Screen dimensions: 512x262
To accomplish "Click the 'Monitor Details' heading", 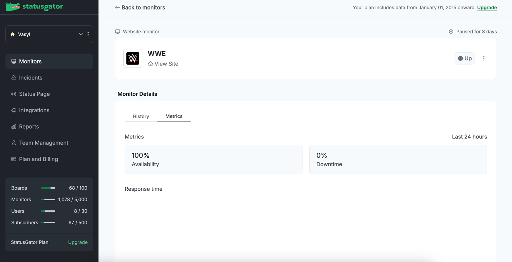I will click(x=137, y=94).
